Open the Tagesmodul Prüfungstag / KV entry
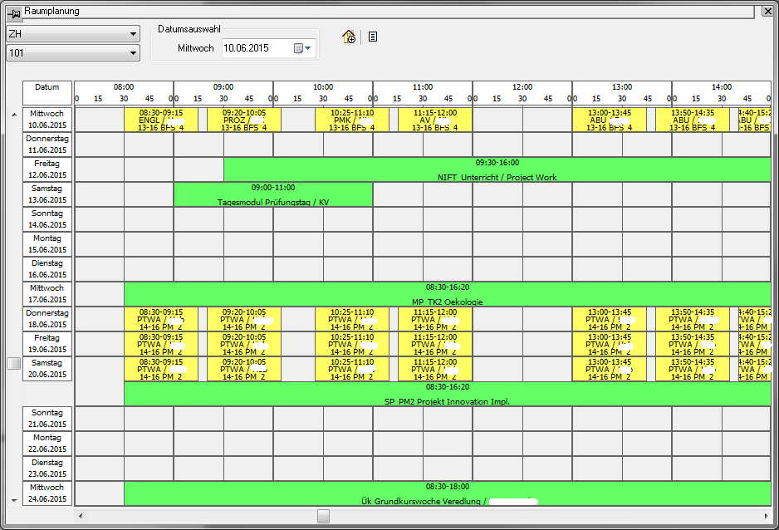This screenshot has height=530, width=779. point(272,195)
